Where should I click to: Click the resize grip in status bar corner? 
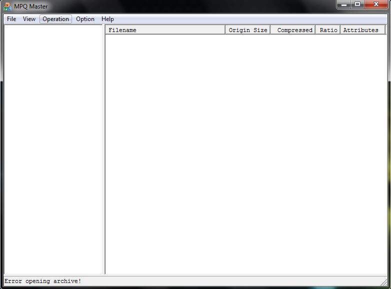(384, 282)
